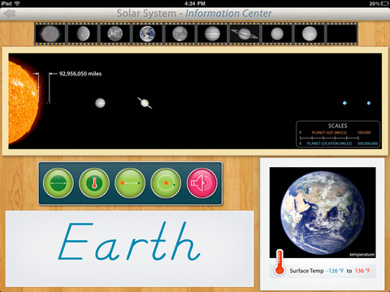Select the distance from sun button
Screen dimensions: 390x292
pos(130,183)
